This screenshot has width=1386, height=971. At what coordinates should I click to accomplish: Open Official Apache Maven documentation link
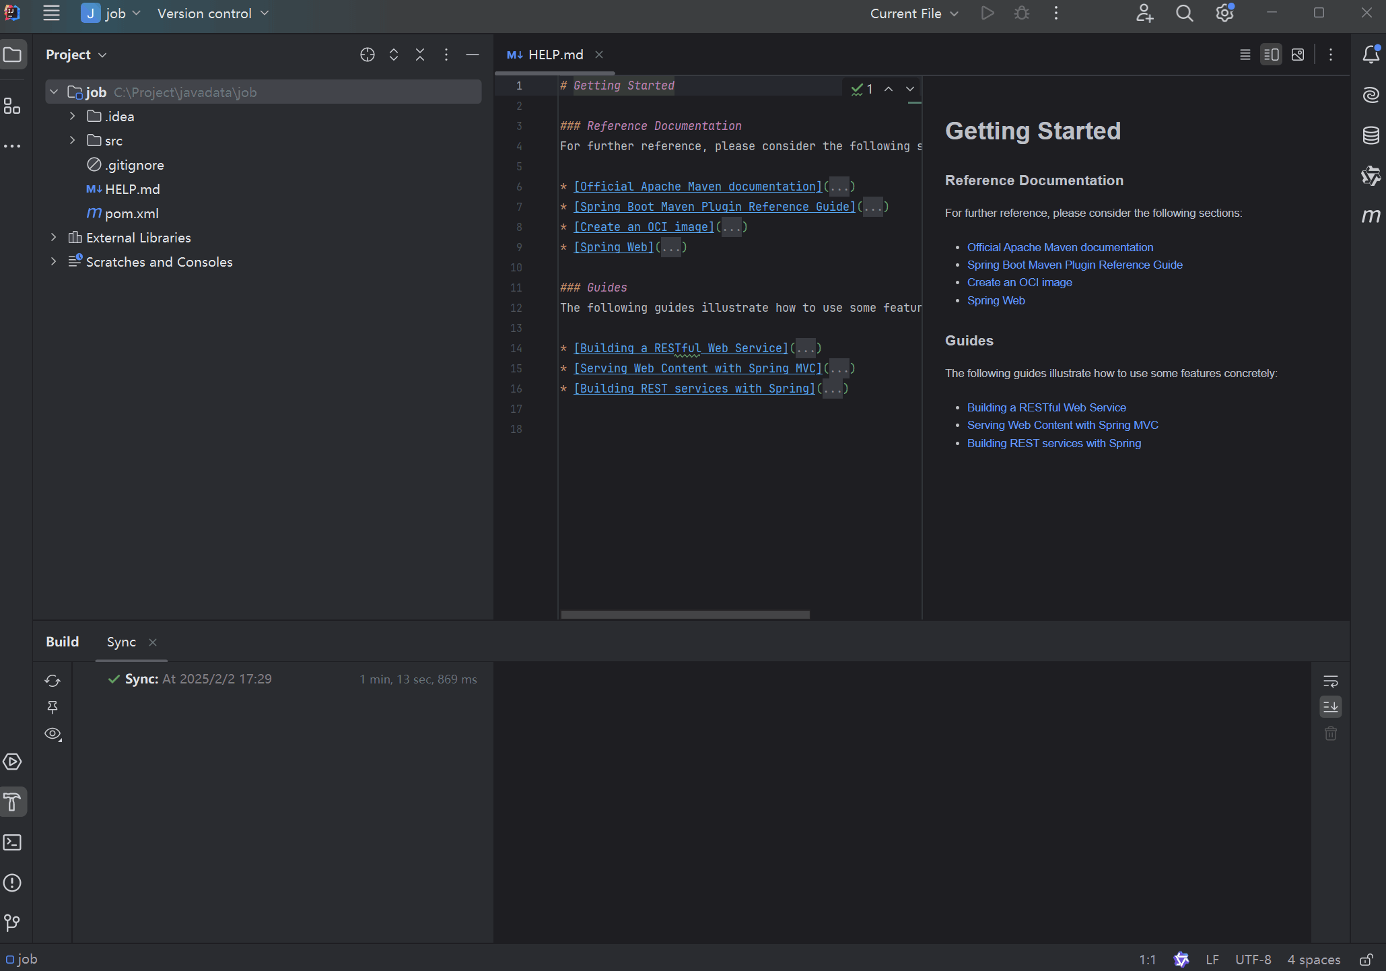pyautogui.click(x=1060, y=247)
